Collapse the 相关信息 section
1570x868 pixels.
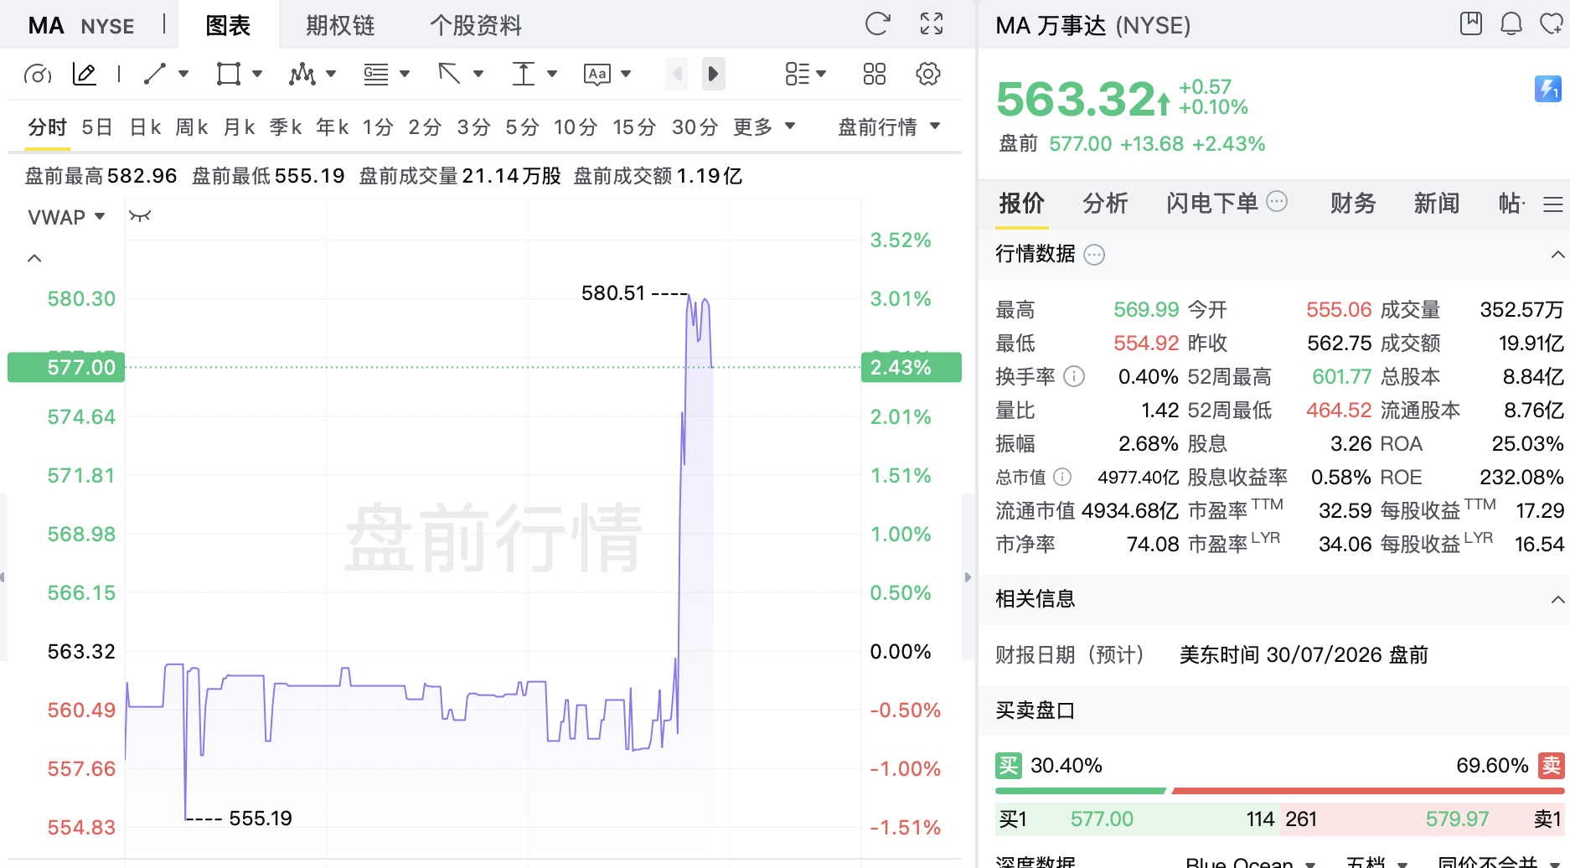[1557, 599]
